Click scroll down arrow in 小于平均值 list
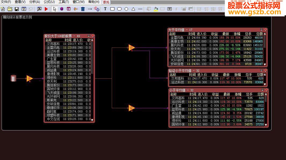 [x=266, y=125]
